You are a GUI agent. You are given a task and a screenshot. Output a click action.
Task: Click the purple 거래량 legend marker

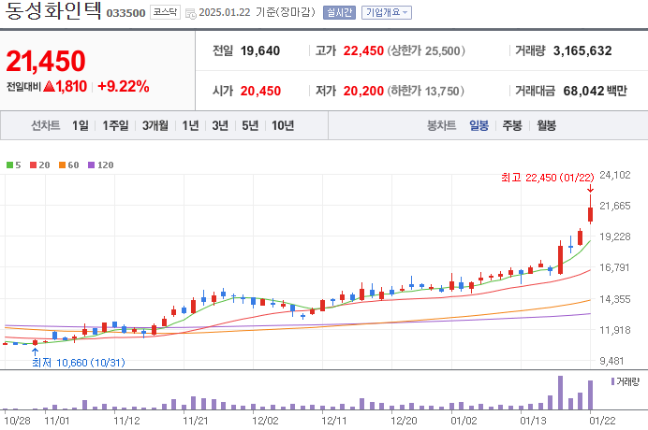click(x=612, y=381)
